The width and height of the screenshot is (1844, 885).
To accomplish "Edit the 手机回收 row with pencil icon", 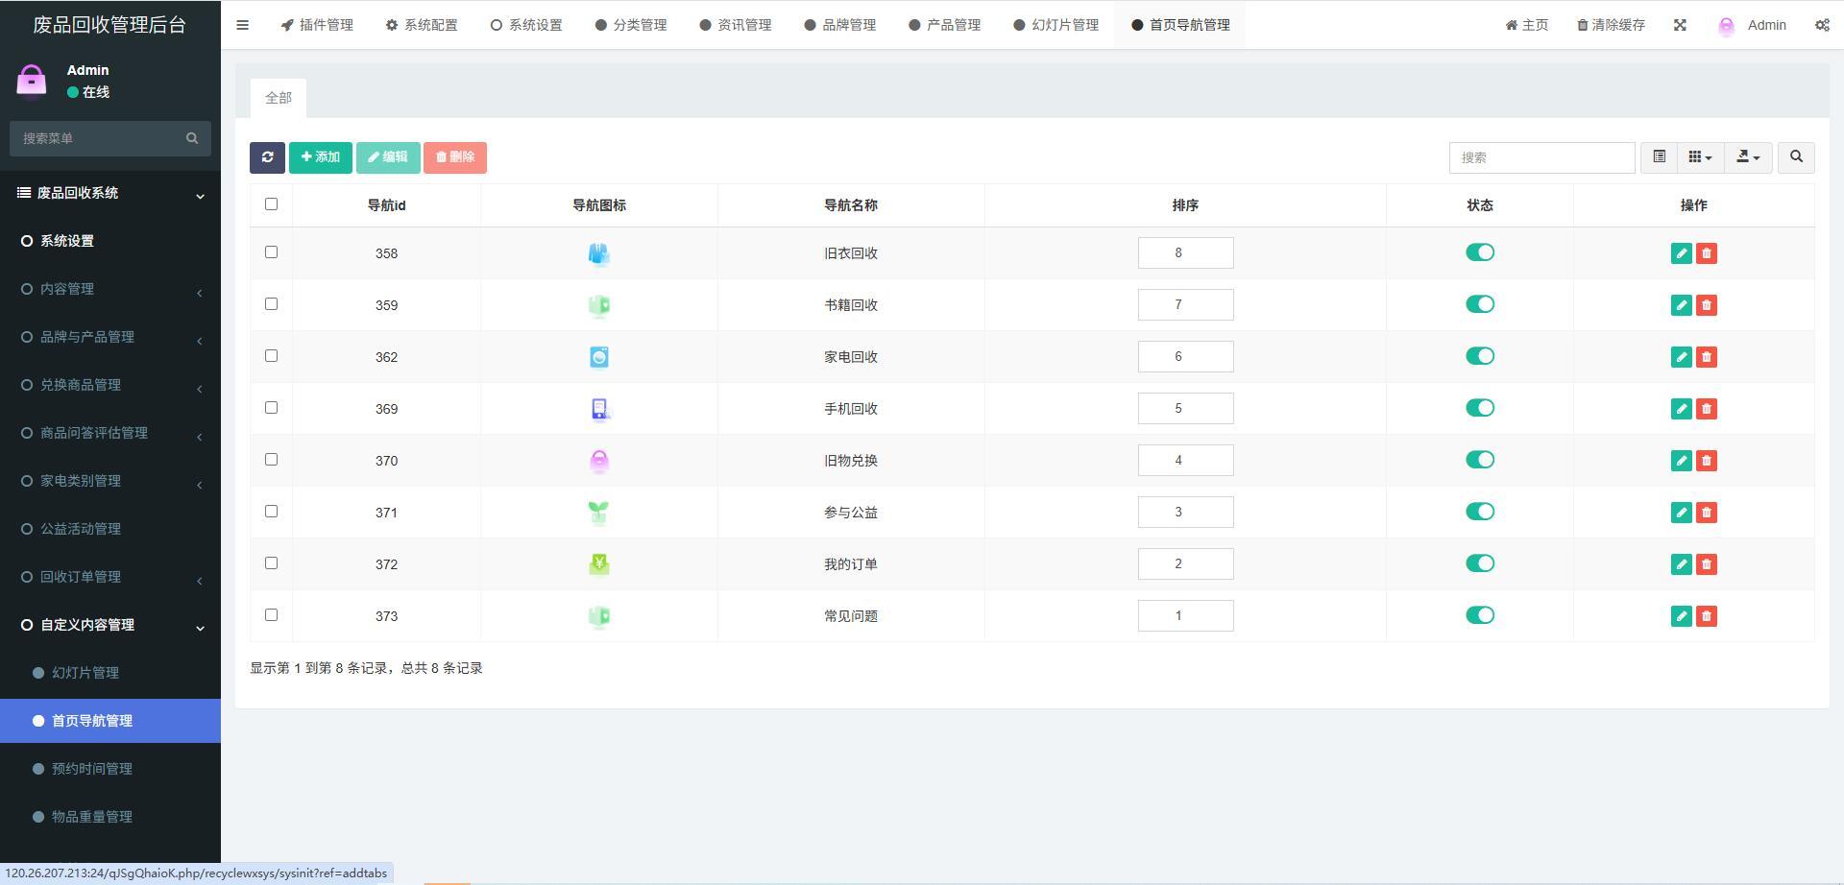I will point(1681,409).
